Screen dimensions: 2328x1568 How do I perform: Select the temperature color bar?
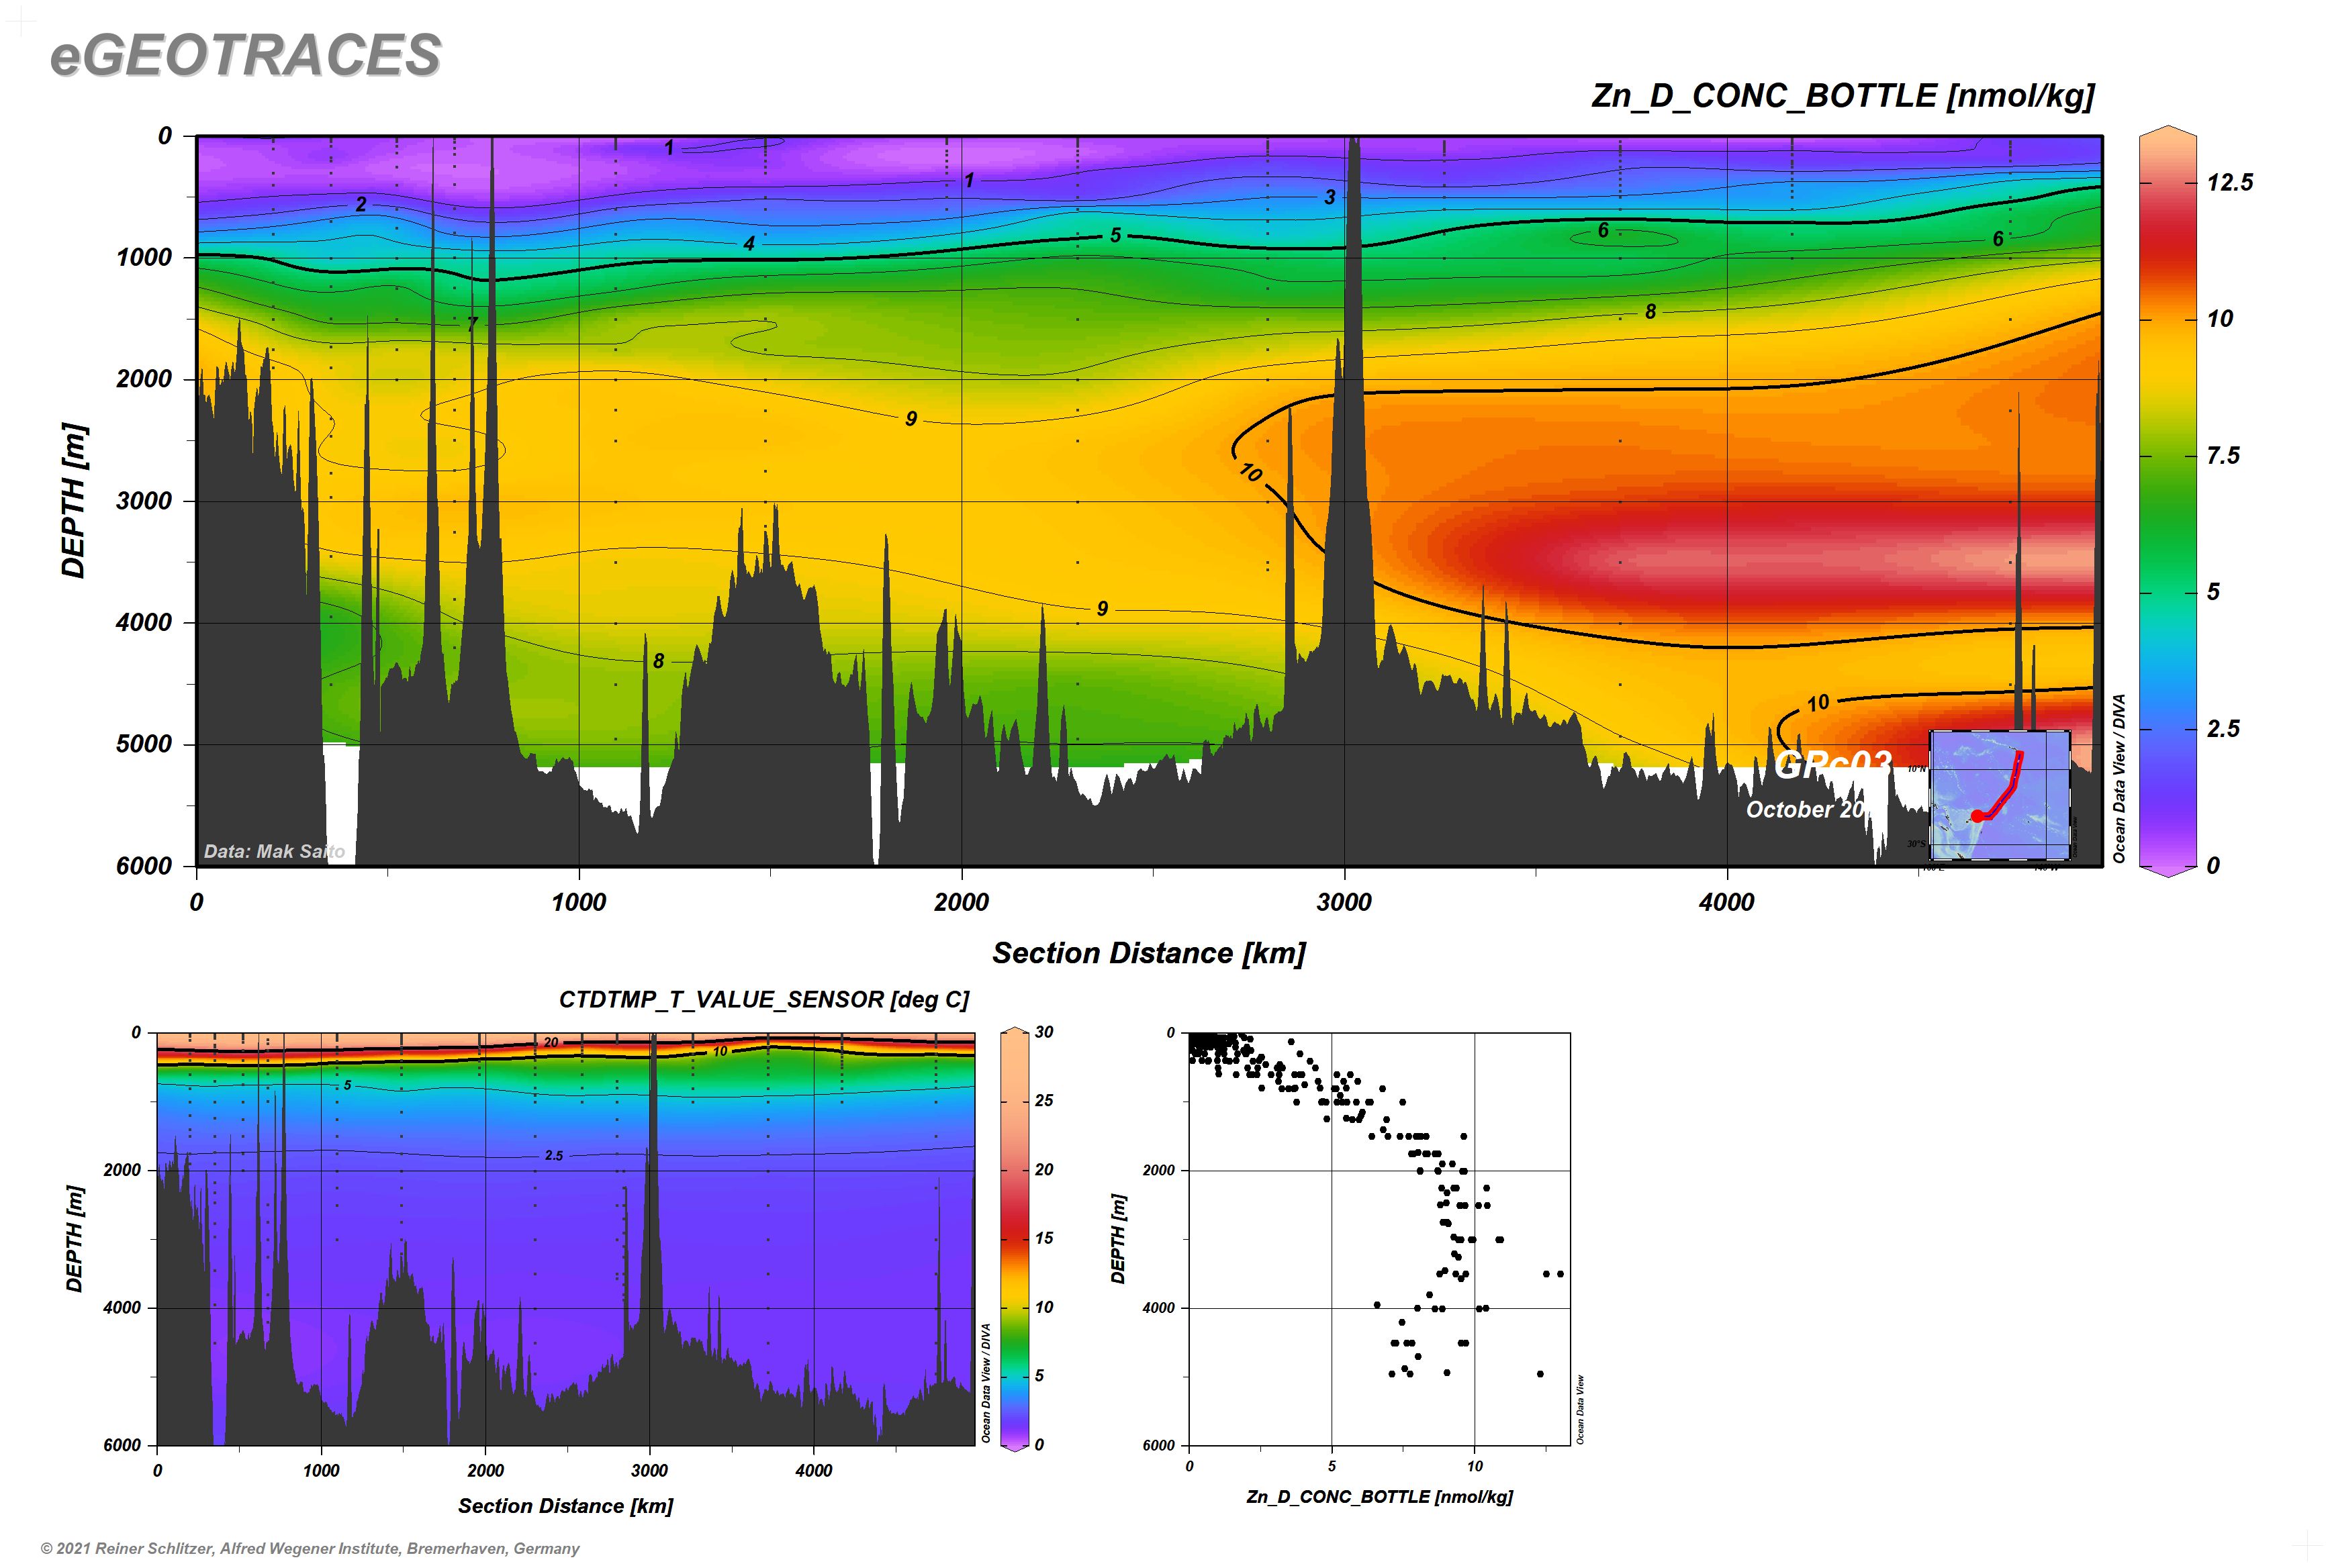tap(1015, 1238)
